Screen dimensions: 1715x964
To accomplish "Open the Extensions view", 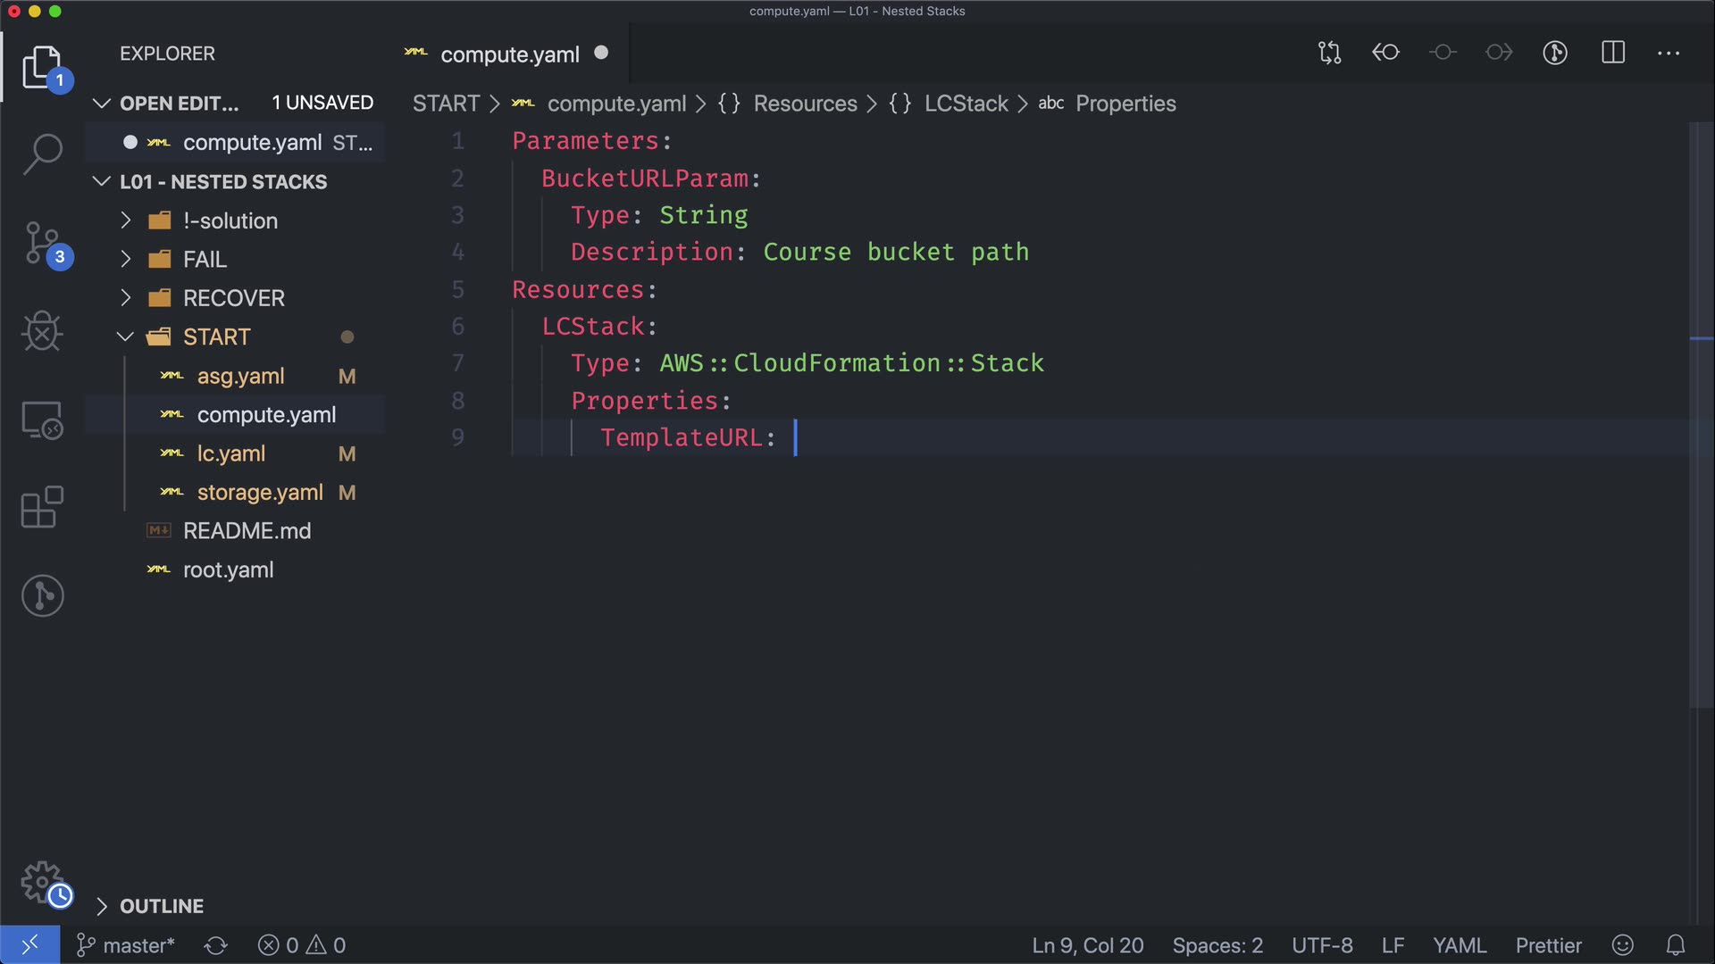I will pyautogui.click(x=42, y=507).
